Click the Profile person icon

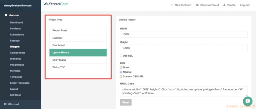[x=224, y=5]
